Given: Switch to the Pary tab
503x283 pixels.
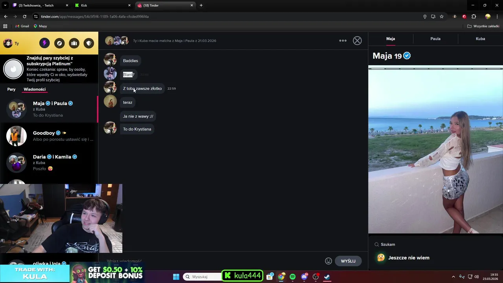Looking at the screenshot, I should coord(11,89).
